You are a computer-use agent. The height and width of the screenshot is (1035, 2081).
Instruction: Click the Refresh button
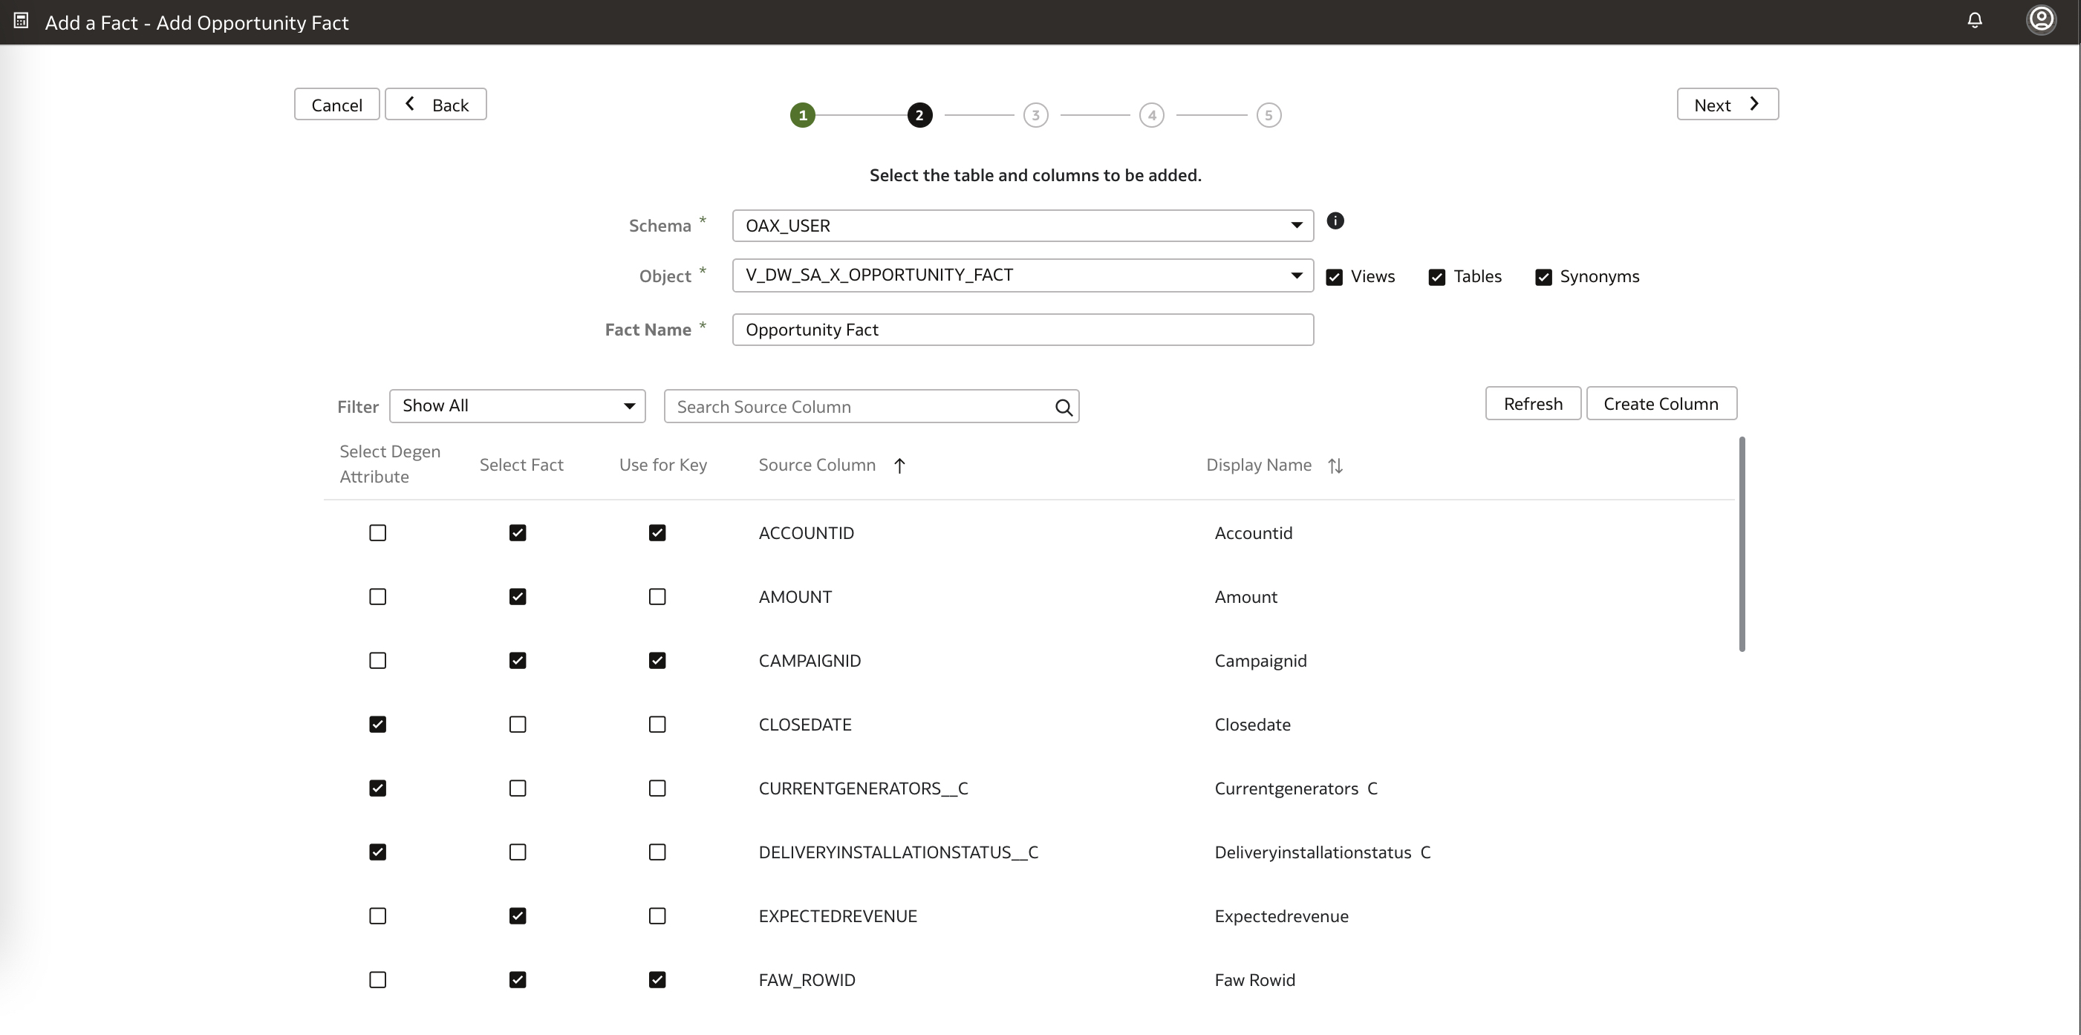(1532, 403)
